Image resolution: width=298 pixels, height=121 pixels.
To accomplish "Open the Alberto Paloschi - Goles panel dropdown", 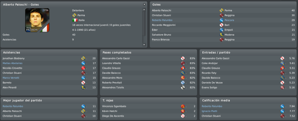I will point(144,4).
